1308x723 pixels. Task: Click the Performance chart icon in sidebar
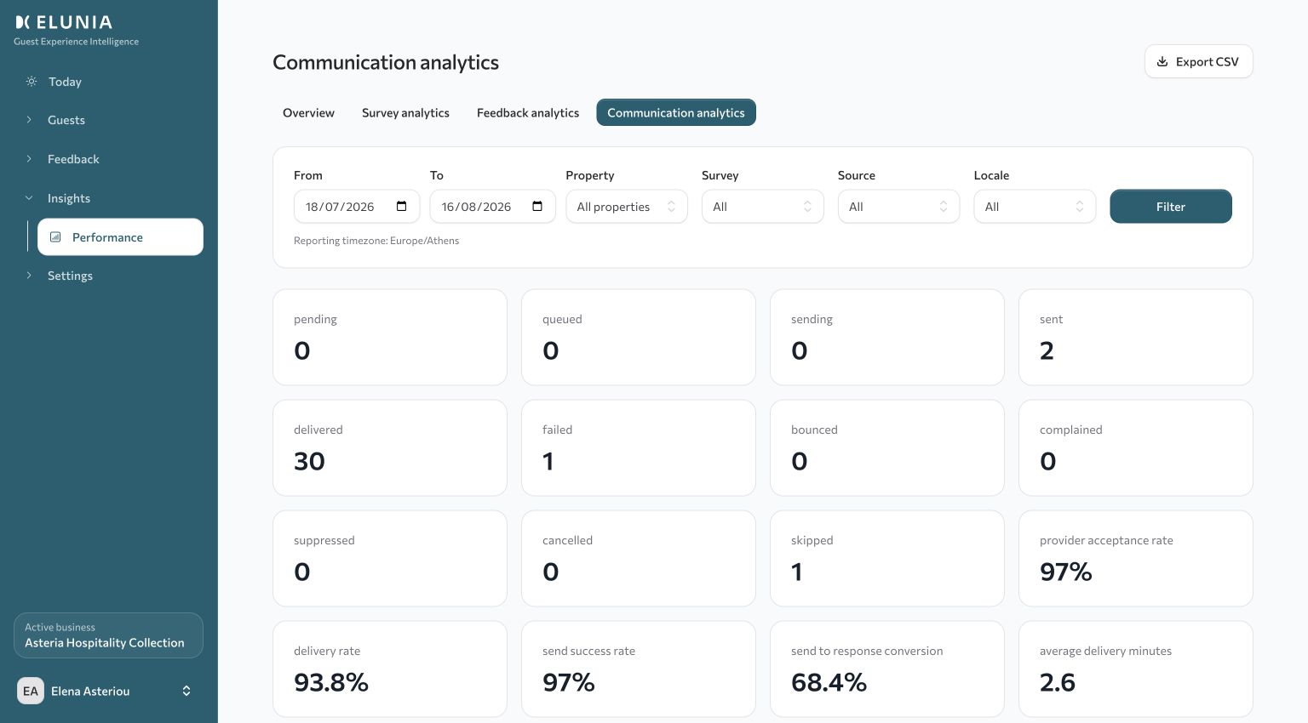coord(55,237)
